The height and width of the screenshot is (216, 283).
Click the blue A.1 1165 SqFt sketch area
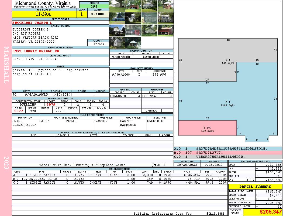(x=228, y=103)
